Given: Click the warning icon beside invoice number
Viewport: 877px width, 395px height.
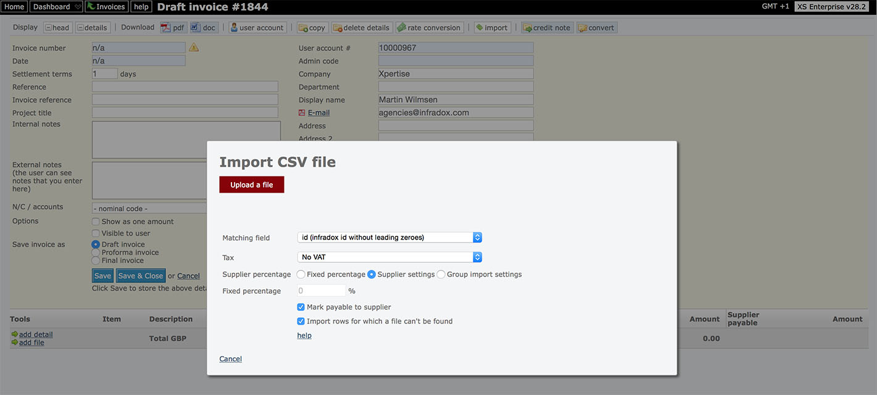Looking at the screenshot, I should pyautogui.click(x=194, y=48).
